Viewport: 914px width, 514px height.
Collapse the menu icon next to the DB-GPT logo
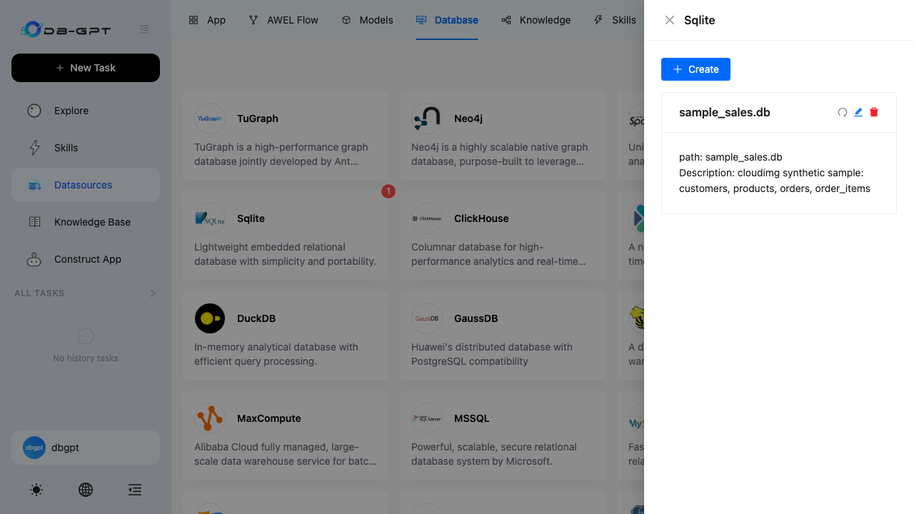pos(144,29)
